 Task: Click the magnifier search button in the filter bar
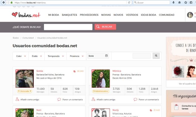pos(156,56)
